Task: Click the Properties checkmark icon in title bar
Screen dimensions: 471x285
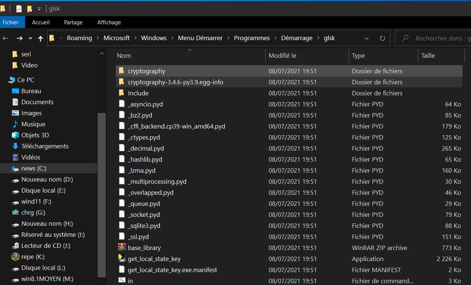Action: [19, 9]
